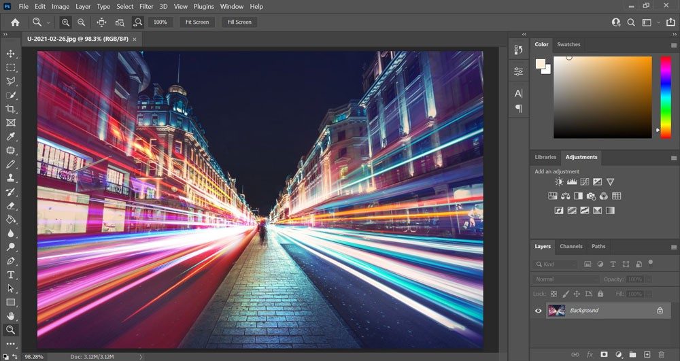The image size is (680, 361).
Task: Choose the Horizontal Type tool
Action: coord(11,275)
